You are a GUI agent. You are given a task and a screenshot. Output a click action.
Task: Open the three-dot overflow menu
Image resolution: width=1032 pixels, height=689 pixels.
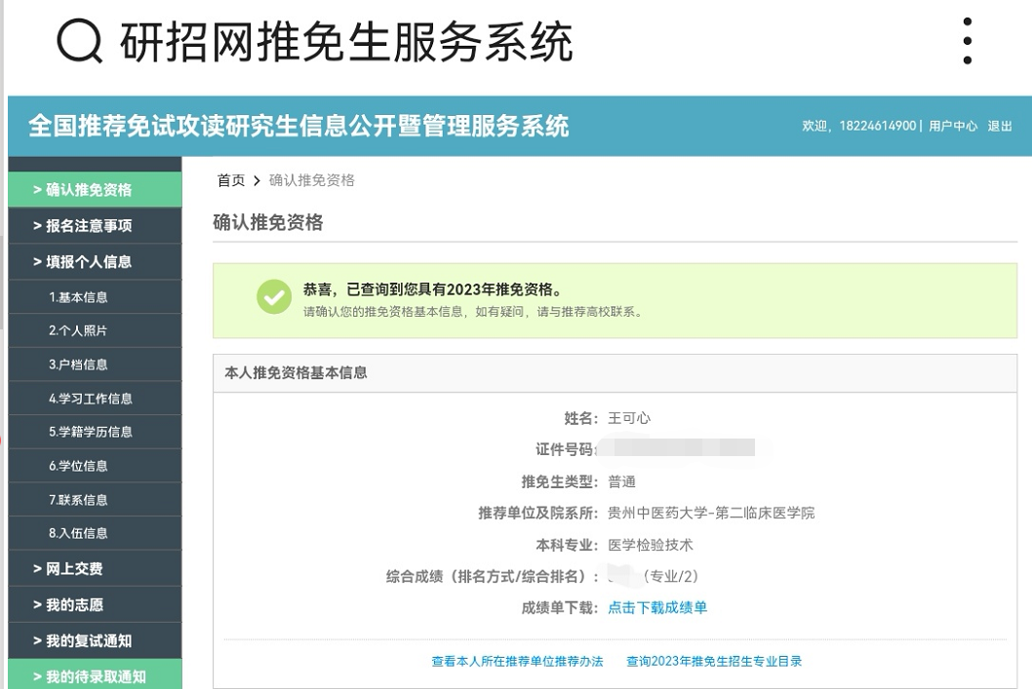967,41
